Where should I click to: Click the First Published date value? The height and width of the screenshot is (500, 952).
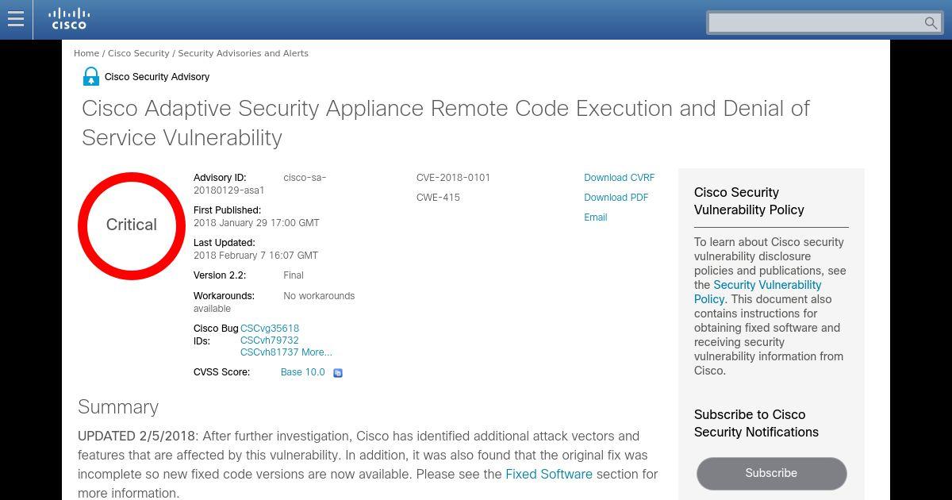click(256, 223)
